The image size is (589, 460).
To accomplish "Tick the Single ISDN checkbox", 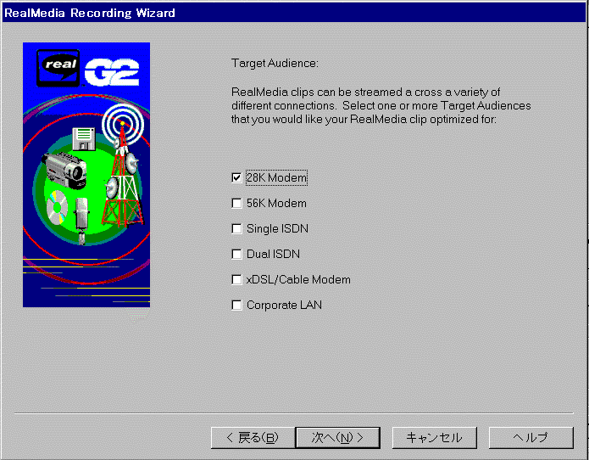I will pyautogui.click(x=236, y=228).
